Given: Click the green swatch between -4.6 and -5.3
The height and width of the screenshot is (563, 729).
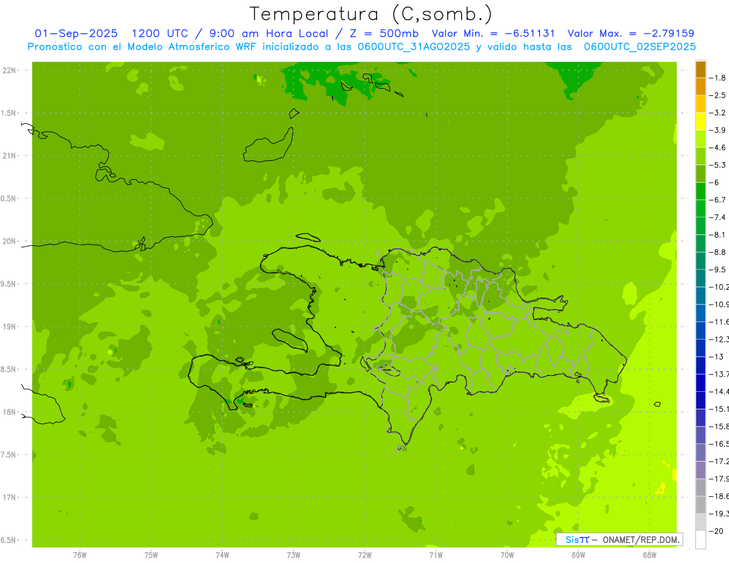Looking at the screenshot, I should pyautogui.click(x=700, y=157).
